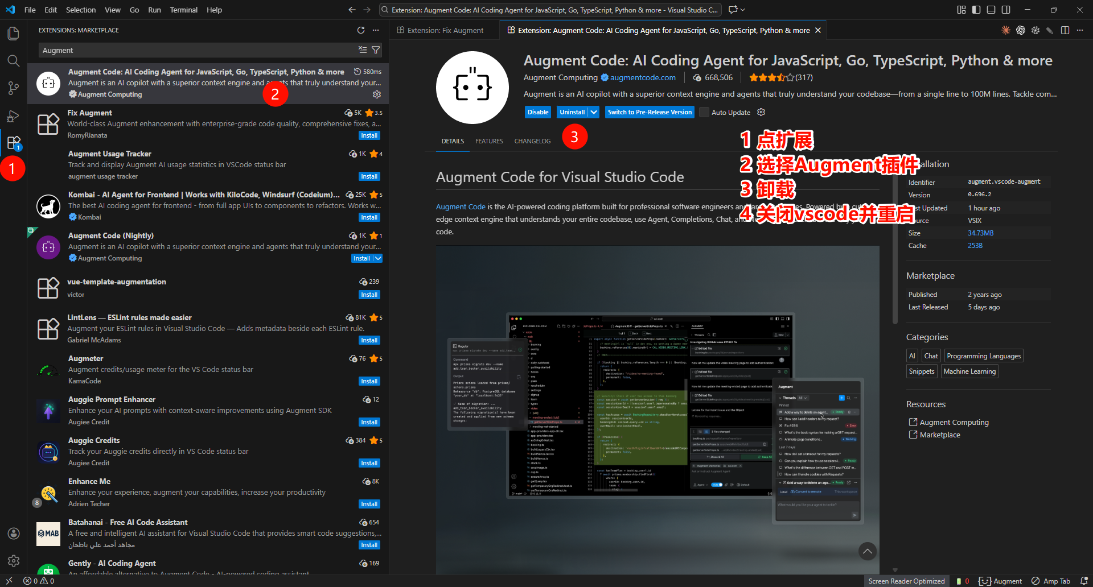Open the File menu
The image size is (1093, 587).
(30, 10)
